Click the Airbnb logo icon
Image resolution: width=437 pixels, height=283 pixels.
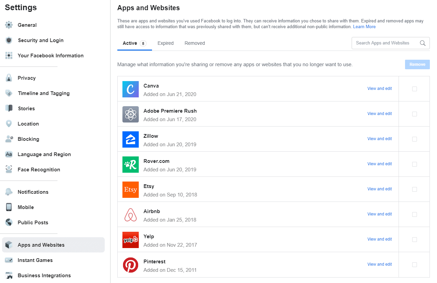click(x=131, y=215)
